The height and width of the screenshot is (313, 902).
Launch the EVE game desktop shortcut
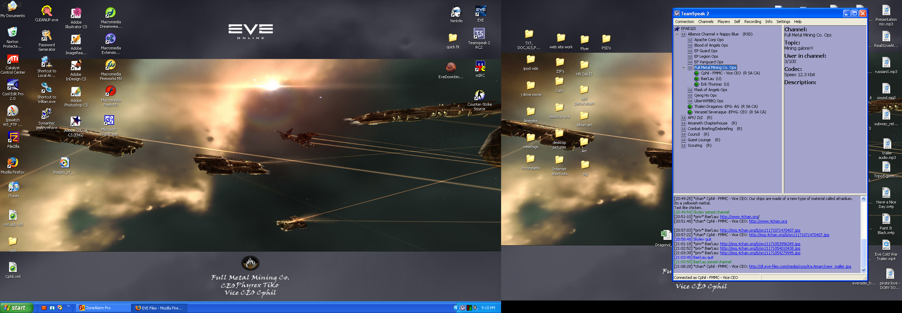click(481, 14)
